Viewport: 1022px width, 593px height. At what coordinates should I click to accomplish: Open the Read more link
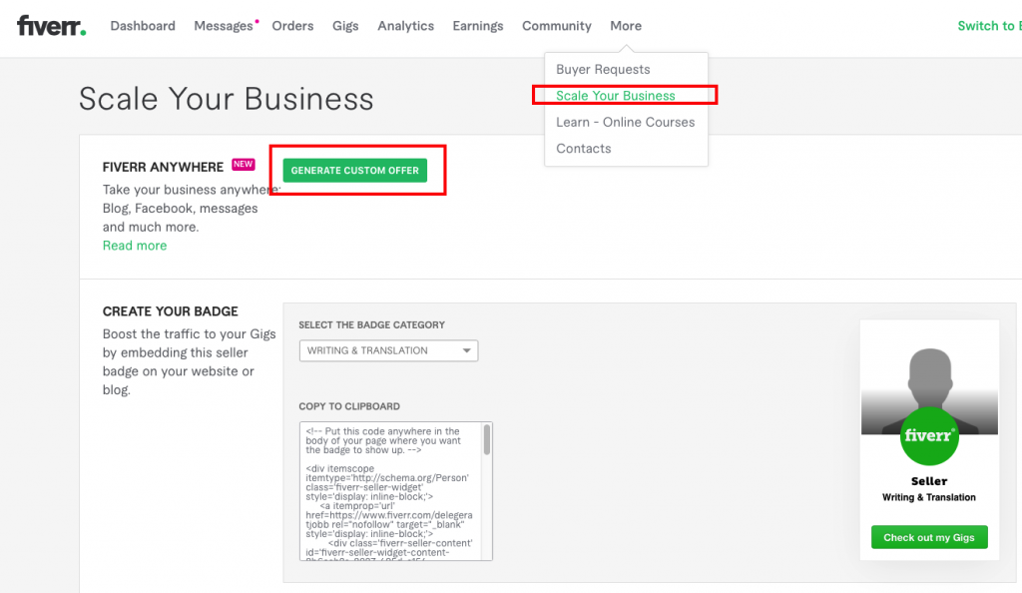coord(135,246)
